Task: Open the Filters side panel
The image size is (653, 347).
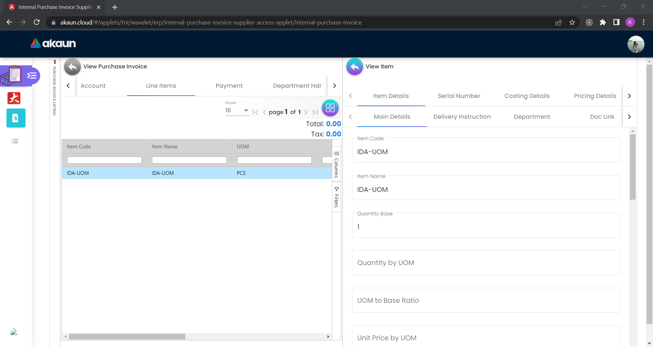Action: [336, 197]
